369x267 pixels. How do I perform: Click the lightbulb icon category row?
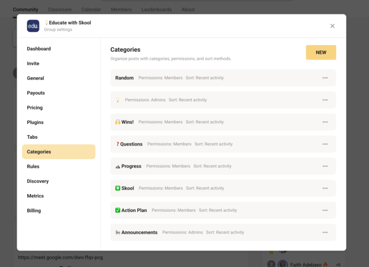point(223,100)
